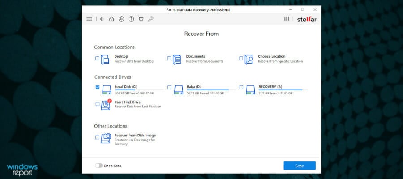This screenshot has height=179, width=403.
Task: Open the hamburger menu
Action: point(89,19)
